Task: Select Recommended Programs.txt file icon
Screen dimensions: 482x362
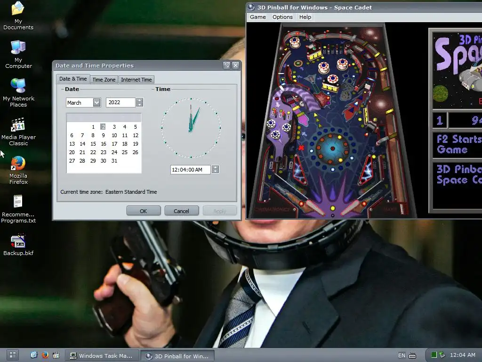Action: 18,209
